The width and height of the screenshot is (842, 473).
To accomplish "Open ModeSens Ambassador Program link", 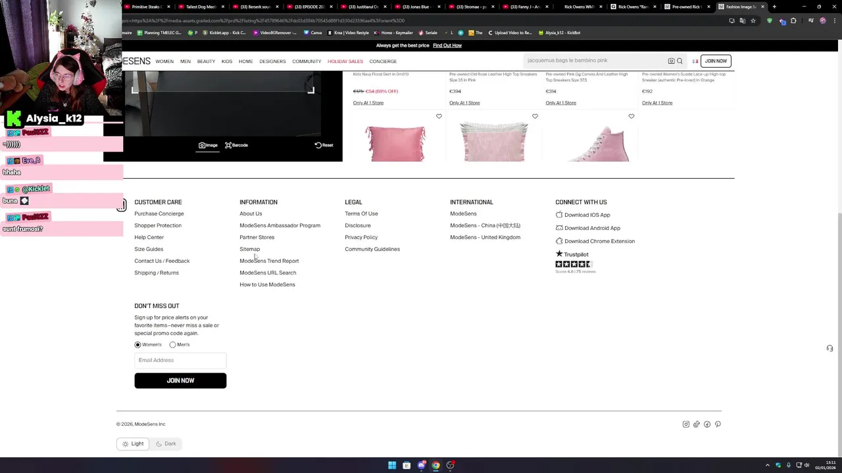I will click(x=280, y=226).
